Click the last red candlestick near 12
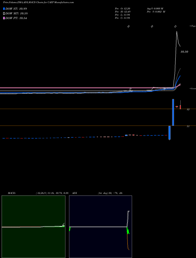The image size is (196, 258). click(x=180, y=107)
